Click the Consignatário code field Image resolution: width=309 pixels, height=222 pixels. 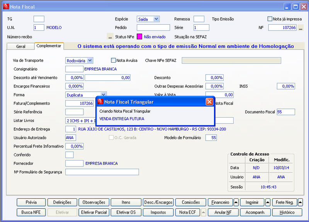coord(74,69)
